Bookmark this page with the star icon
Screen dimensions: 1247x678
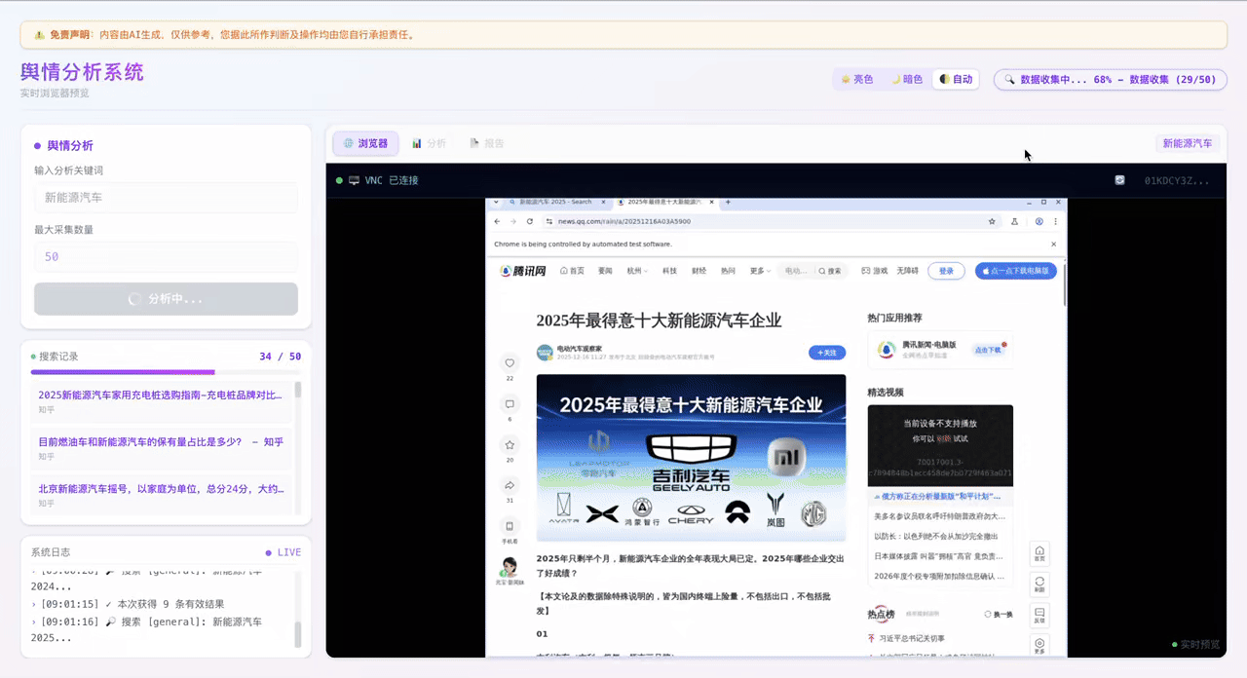pos(992,221)
